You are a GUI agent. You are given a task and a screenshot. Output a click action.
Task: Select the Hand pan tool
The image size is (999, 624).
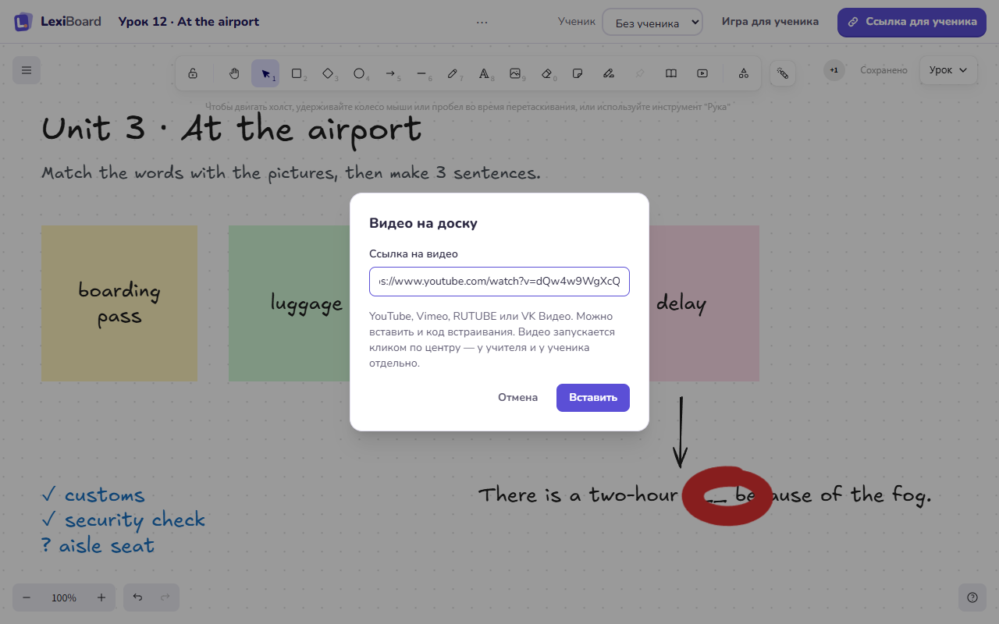tap(234, 73)
